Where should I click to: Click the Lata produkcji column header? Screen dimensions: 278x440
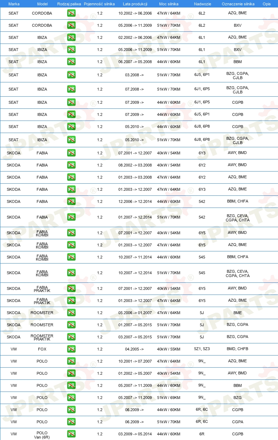[x=135, y=4]
